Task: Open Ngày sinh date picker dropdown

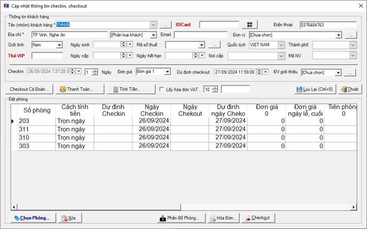Action: [x=130, y=44]
